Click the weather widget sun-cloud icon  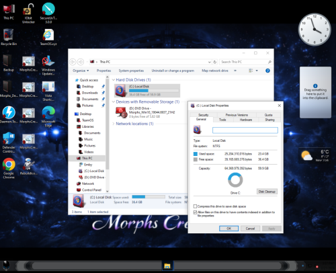click(306, 155)
